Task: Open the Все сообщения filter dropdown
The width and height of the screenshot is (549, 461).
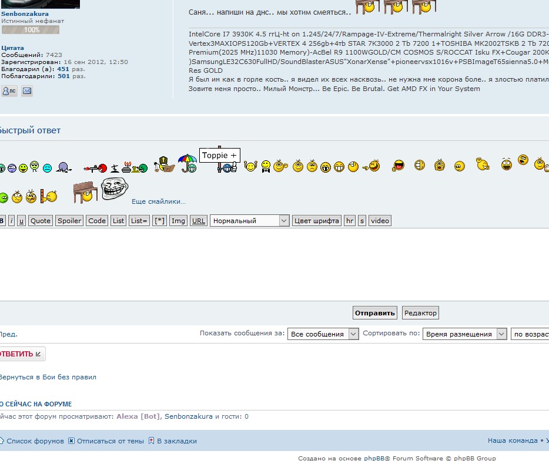Action: pos(323,334)
